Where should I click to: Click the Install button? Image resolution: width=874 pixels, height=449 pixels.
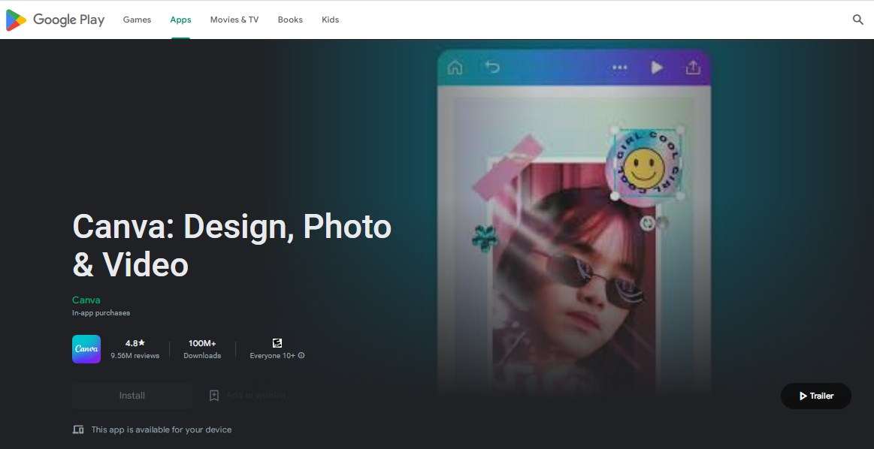coord(132,396)
